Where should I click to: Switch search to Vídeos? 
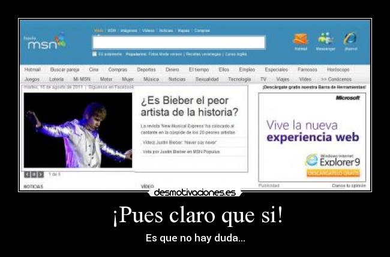click(x=148, y=31)
